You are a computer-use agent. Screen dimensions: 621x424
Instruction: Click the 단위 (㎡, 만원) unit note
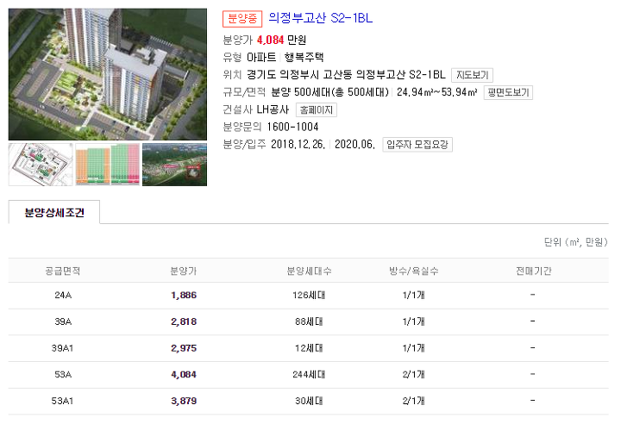pos(575,242)
